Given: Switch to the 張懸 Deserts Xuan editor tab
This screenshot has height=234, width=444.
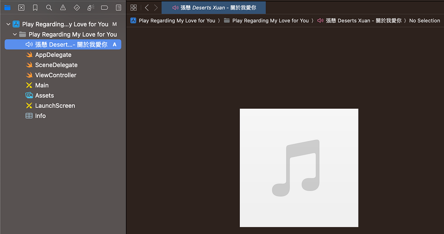Looking at the screenshot, I should pos(214,7).
